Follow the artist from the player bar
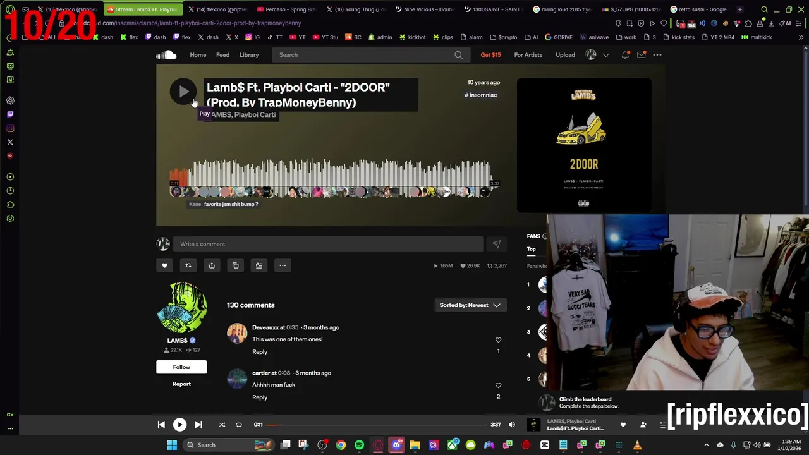The image size is (809, 455). point(643,425)
